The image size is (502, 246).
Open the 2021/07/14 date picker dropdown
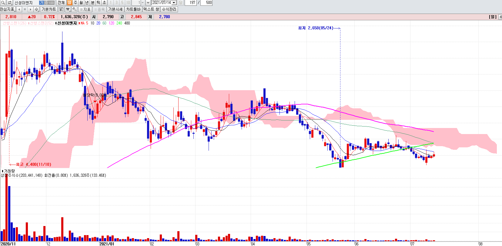tap(174, 3)
